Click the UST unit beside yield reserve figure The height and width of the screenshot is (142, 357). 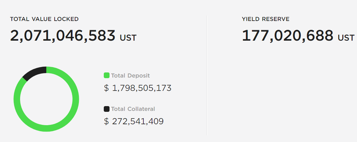click(x=346, y=38)
